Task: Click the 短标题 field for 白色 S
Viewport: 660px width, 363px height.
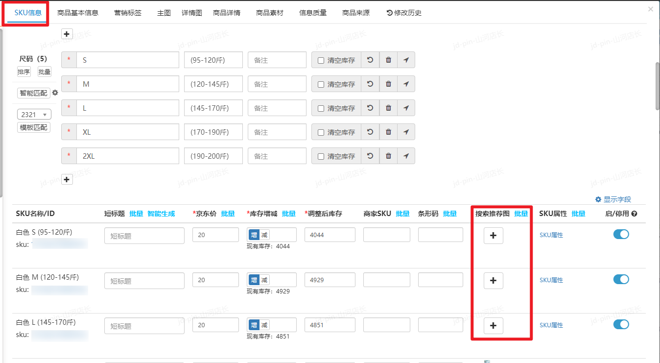Action: pyautogui.click(x=144, y=236)
